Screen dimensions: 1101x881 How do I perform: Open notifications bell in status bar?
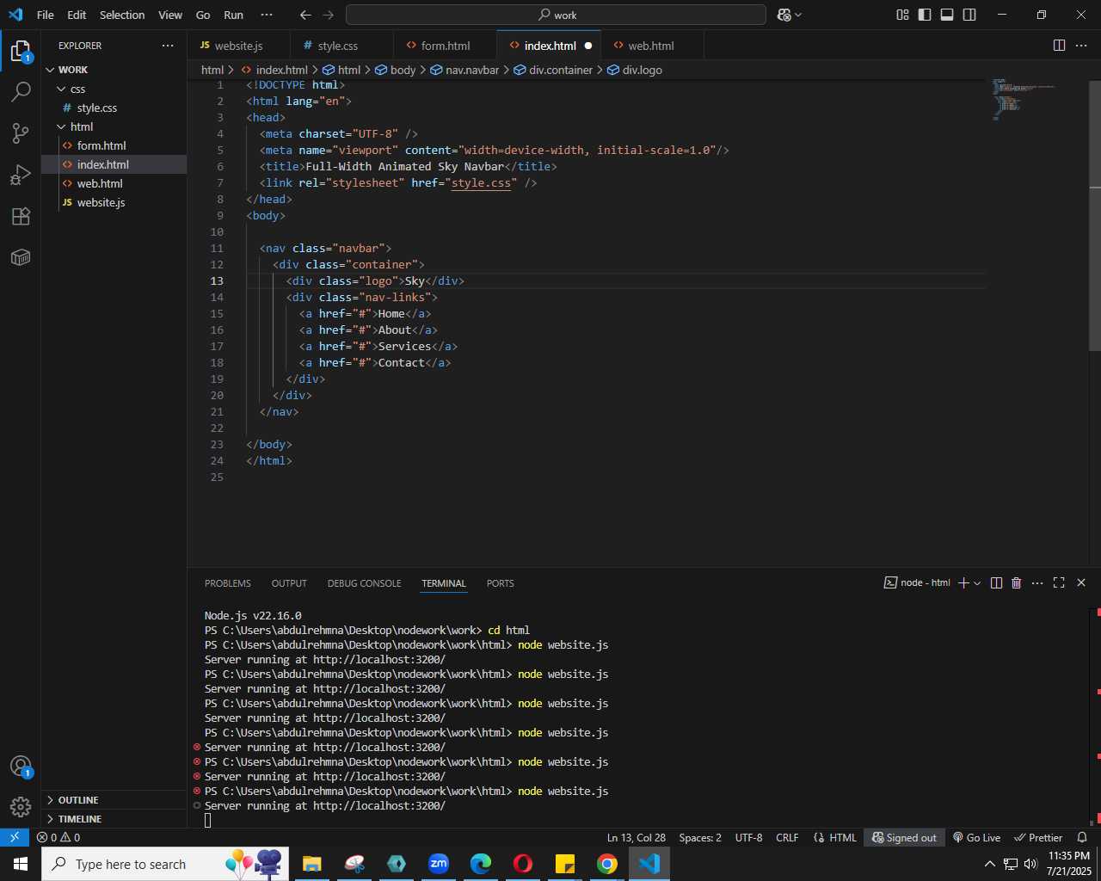click(x=1082, y=837)
